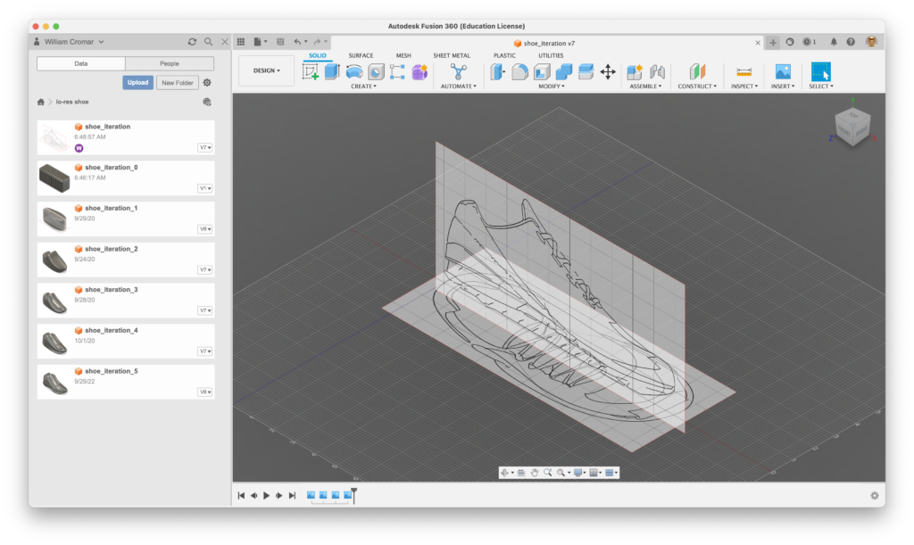The width and height of the screenshot is (914, 545).
Task: Open the SHEET METAL tab
Action: (452, 55)
